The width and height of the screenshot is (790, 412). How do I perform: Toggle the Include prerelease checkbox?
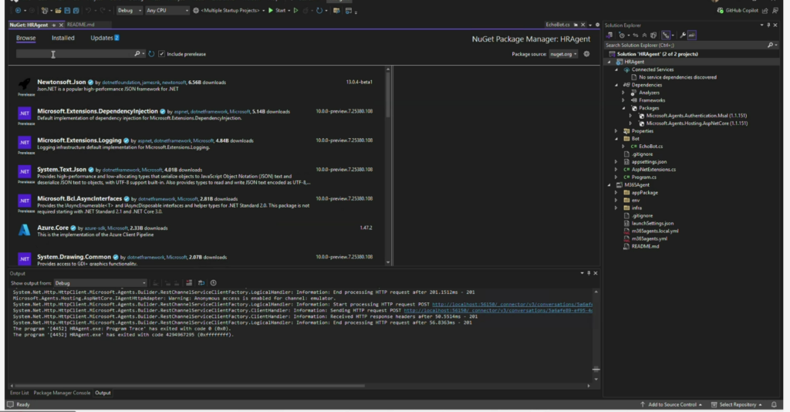[162, 54]
